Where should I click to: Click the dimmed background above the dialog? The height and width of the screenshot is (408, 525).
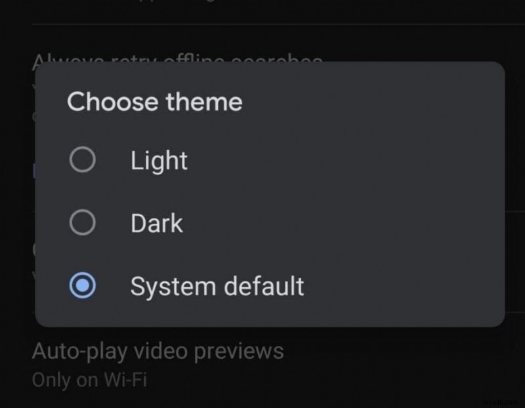pyautogui.click(x=262, y=26)
